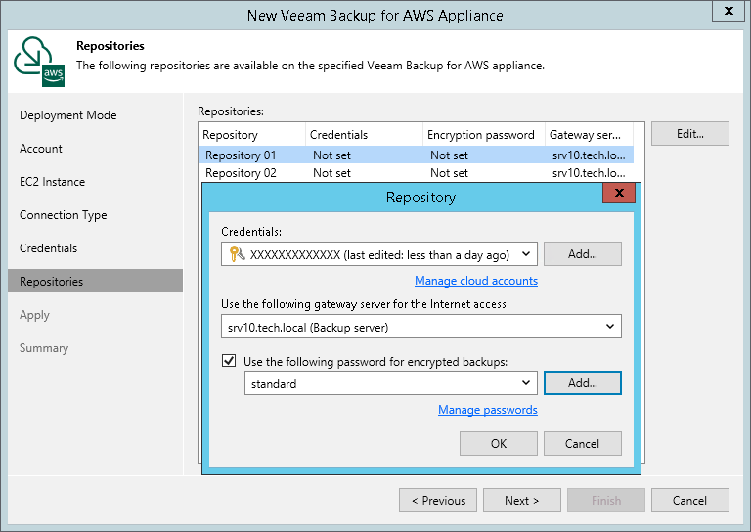751x532 pixels.
Task: Click the Not set encryption cell of Repository 02
Action: click(449, 173)
